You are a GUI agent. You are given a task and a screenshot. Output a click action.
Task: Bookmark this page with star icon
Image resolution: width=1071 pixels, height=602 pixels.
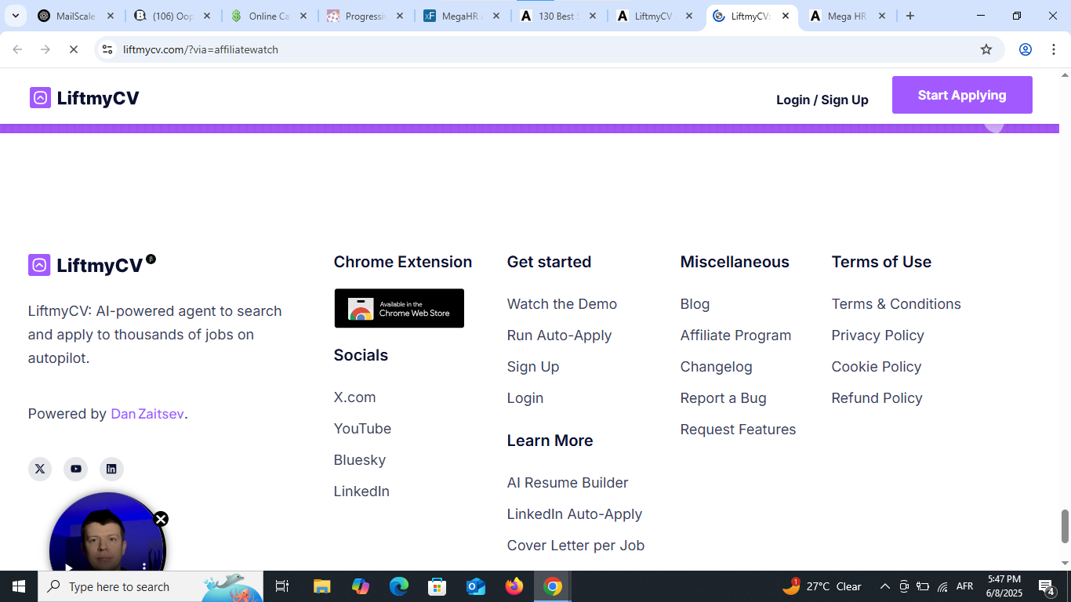[986, 49]
